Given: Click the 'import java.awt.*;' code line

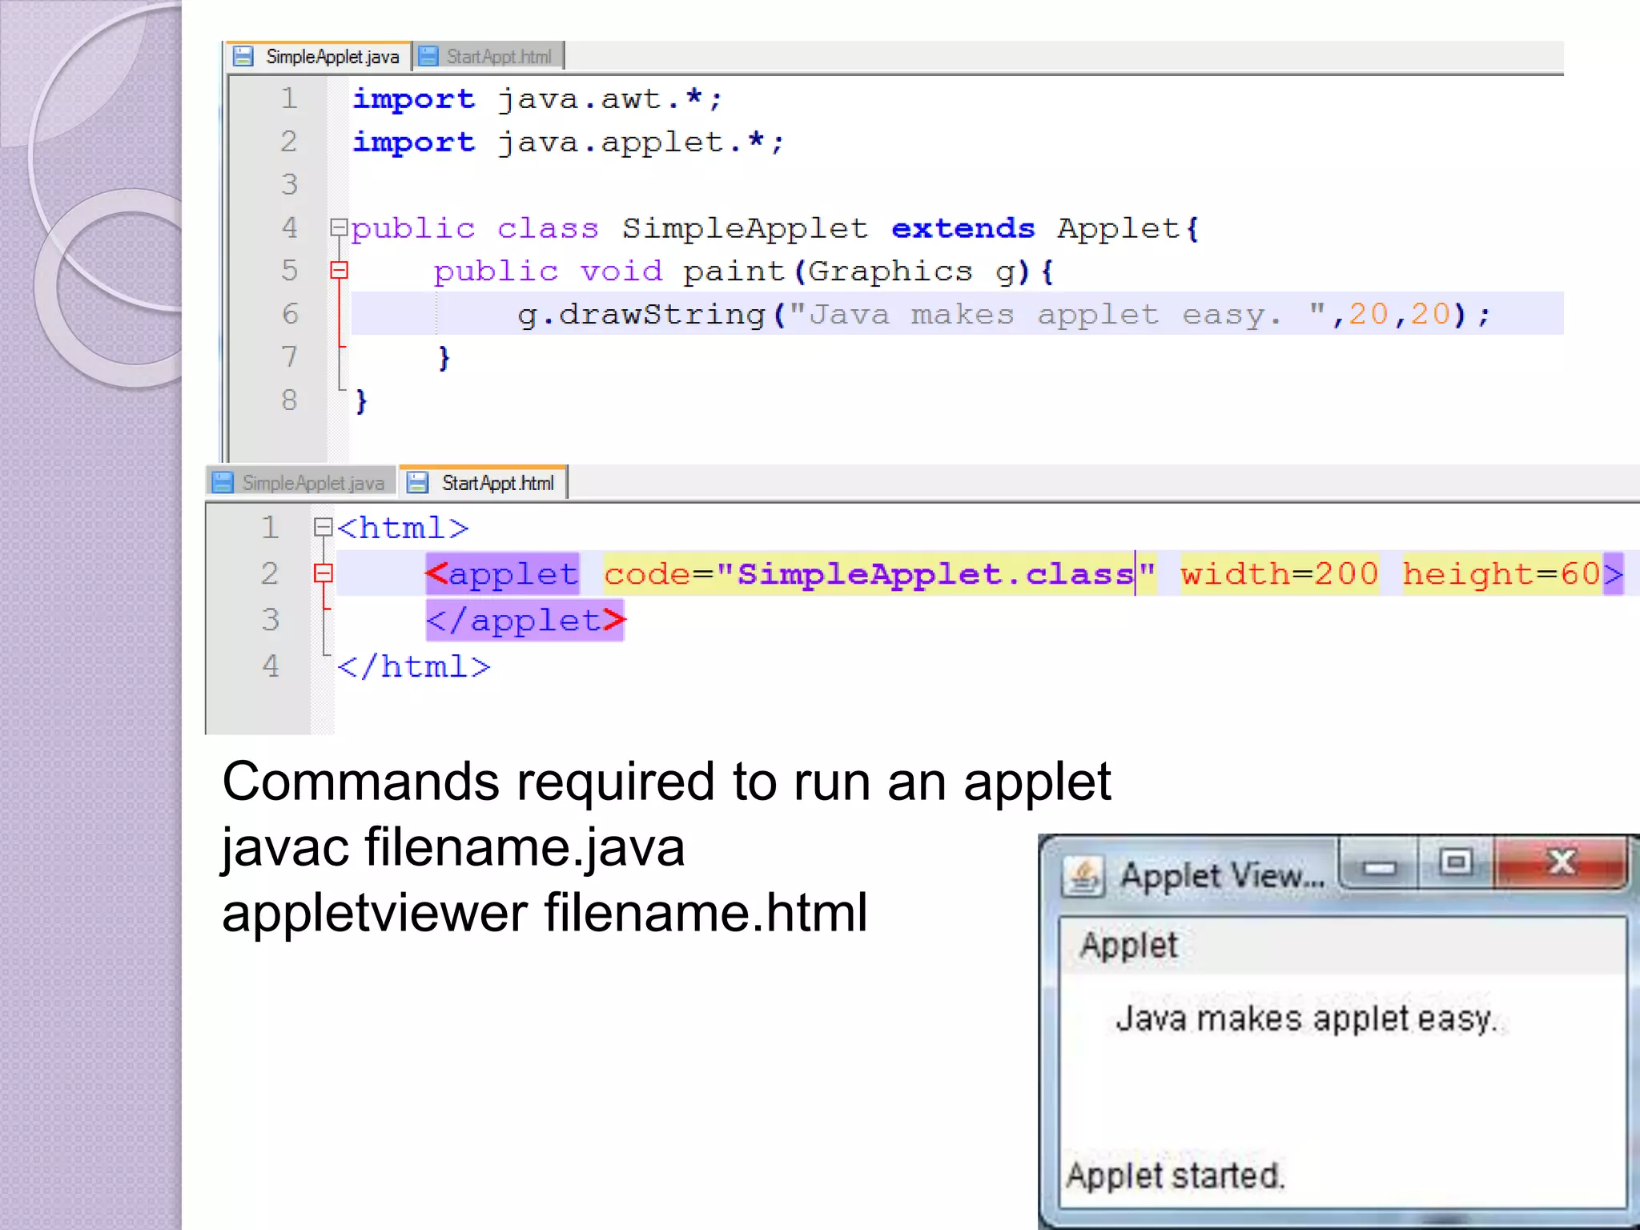Looking at the screenshot, I should [x=537, y=99].
